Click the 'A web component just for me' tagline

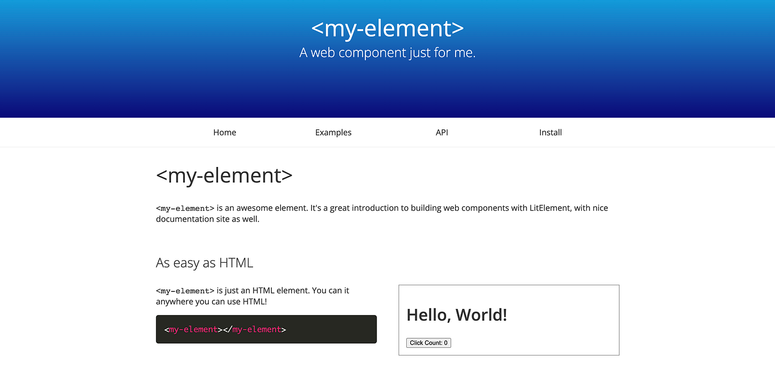(387, 53)
